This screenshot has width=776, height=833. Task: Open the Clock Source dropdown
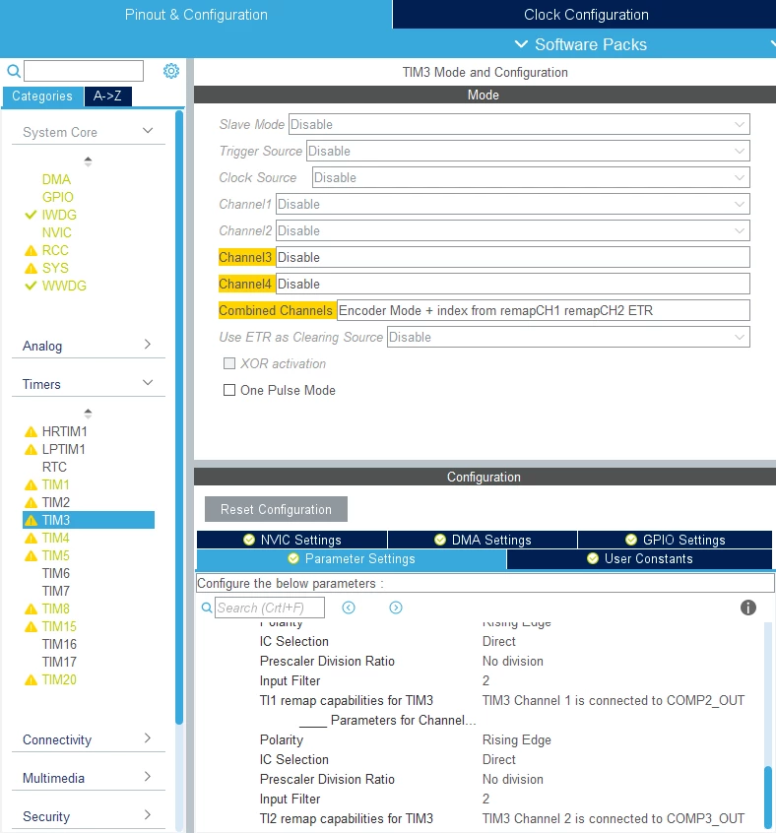tap(531, 177)
